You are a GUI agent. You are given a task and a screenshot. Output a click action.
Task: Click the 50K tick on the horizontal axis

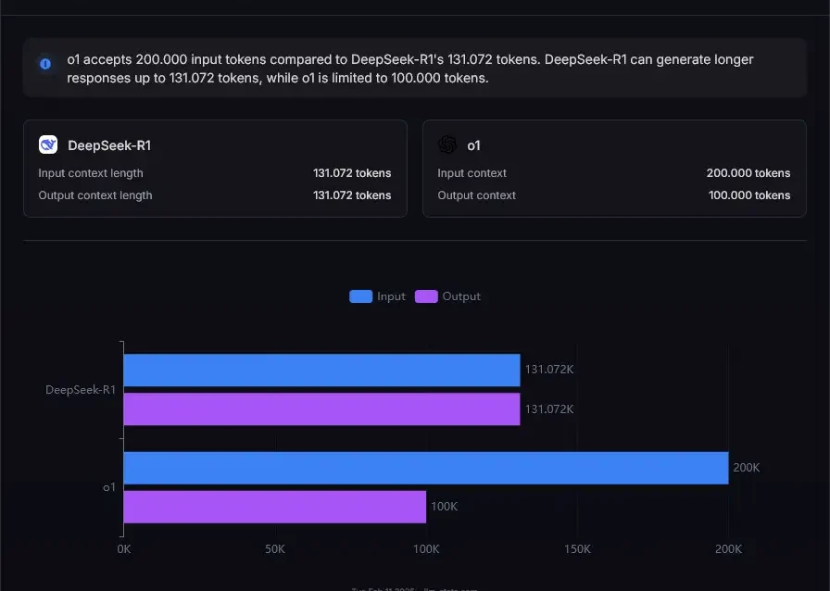(x=275, y=549)
